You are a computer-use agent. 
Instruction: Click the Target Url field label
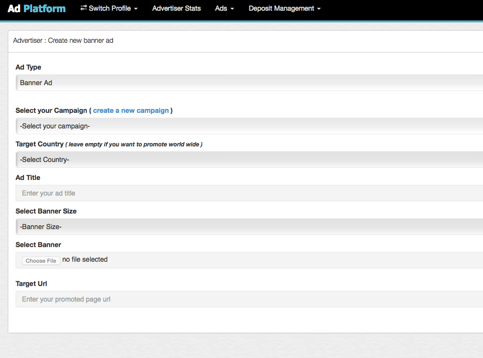point(31,284)
